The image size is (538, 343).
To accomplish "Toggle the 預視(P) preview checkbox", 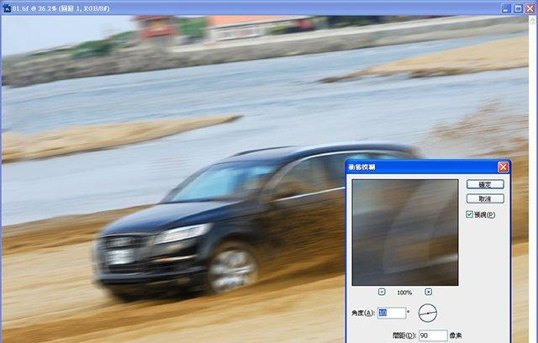I will 469,214.
